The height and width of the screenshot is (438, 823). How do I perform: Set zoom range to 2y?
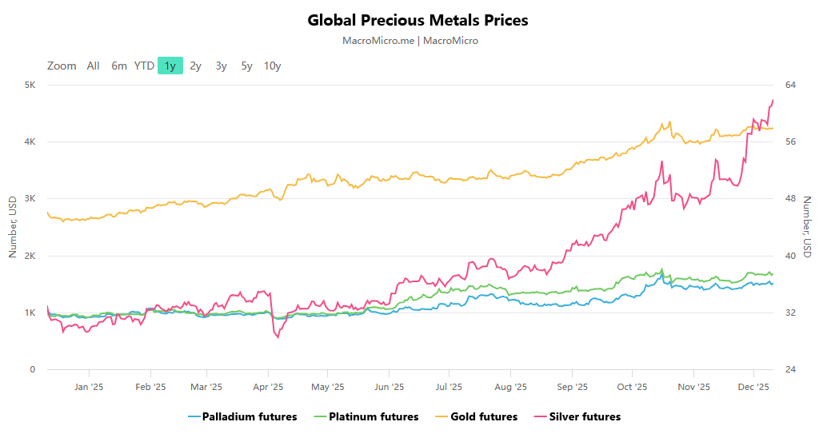196,66
